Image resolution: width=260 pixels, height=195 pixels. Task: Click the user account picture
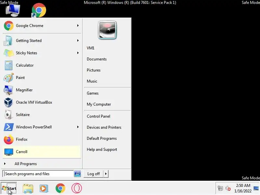click(x=107, y=30)
